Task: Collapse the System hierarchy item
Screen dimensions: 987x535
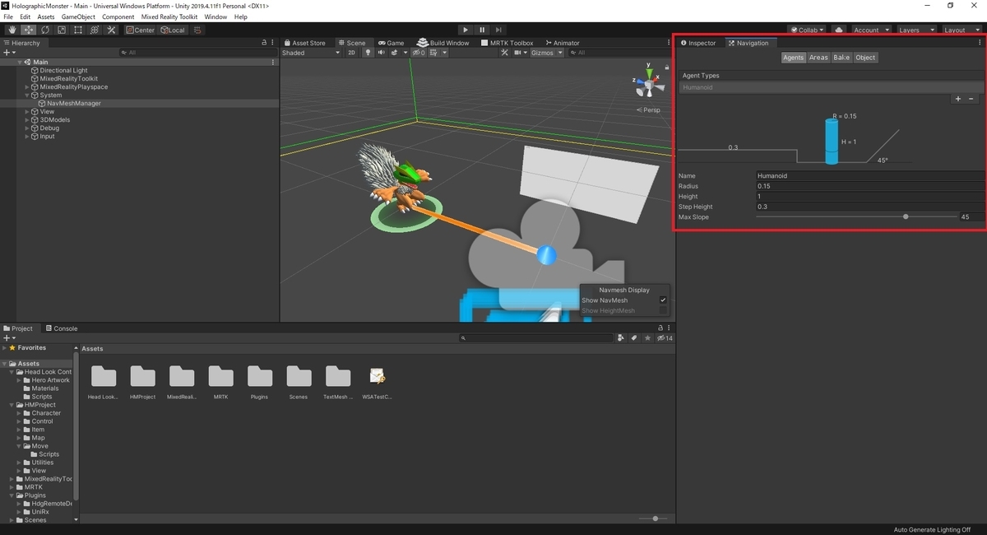Action: click(26, 95)
